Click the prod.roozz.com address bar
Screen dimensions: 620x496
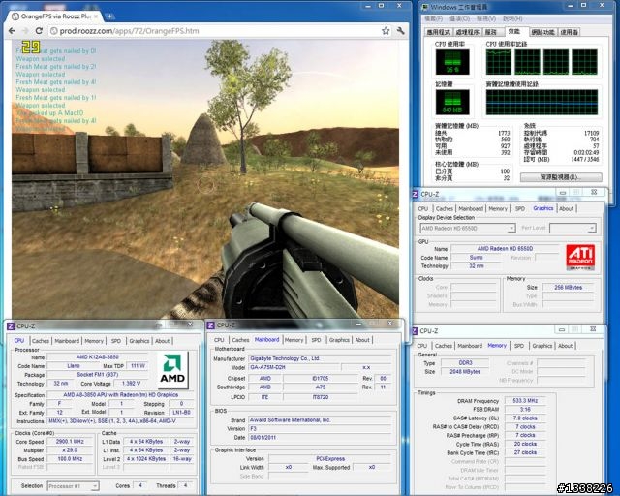(220, 31)
